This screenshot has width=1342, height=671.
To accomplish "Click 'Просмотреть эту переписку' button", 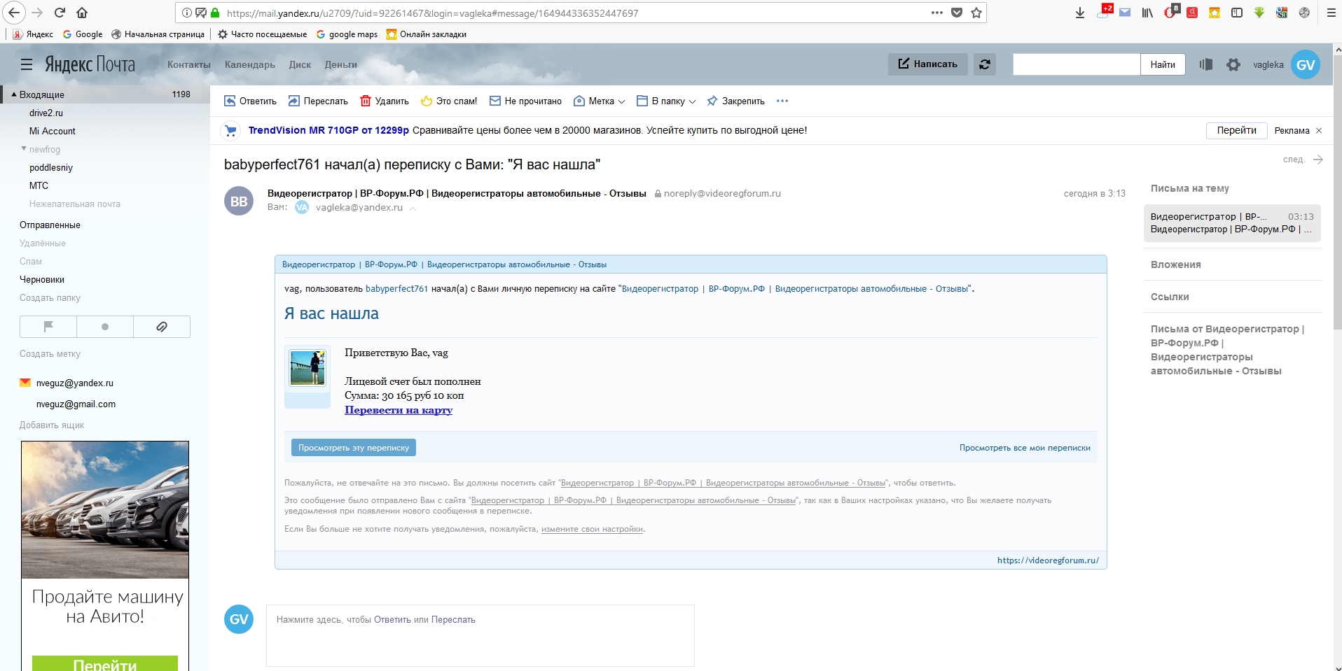I will point(353,448).
